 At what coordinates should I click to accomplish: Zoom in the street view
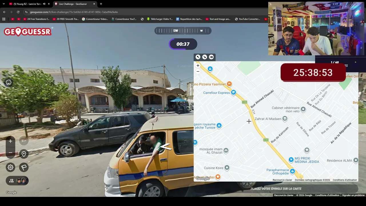coord(11,141)
